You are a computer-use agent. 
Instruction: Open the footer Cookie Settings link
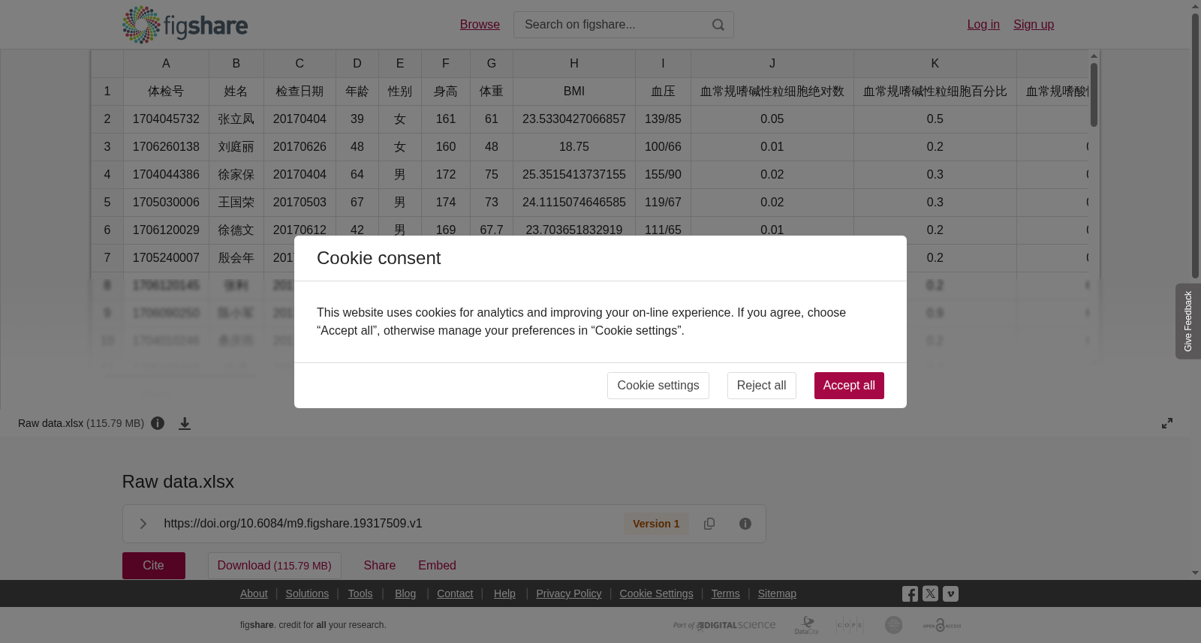[657, 593]
